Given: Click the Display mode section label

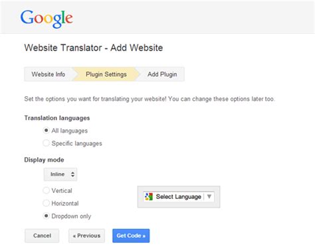Looking at the screenshot, I should tap(44, 160).
